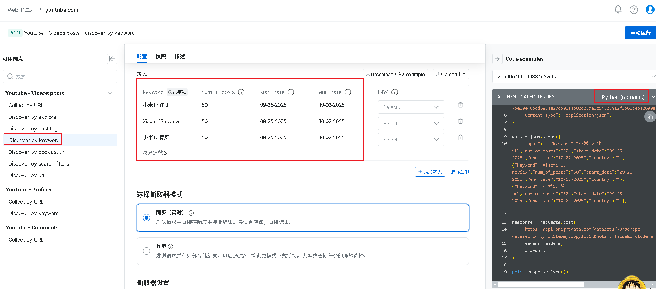The image size is (656, 289).
Task: Select the 同步（实时） scraper mode
Action: [x=147, y=218]
